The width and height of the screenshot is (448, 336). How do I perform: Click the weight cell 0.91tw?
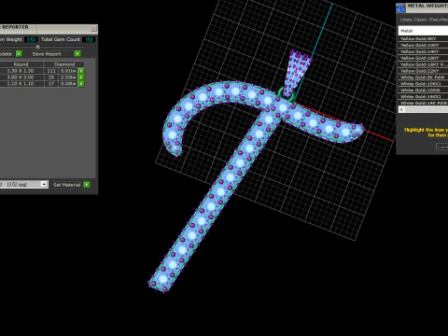coord(68,71)
